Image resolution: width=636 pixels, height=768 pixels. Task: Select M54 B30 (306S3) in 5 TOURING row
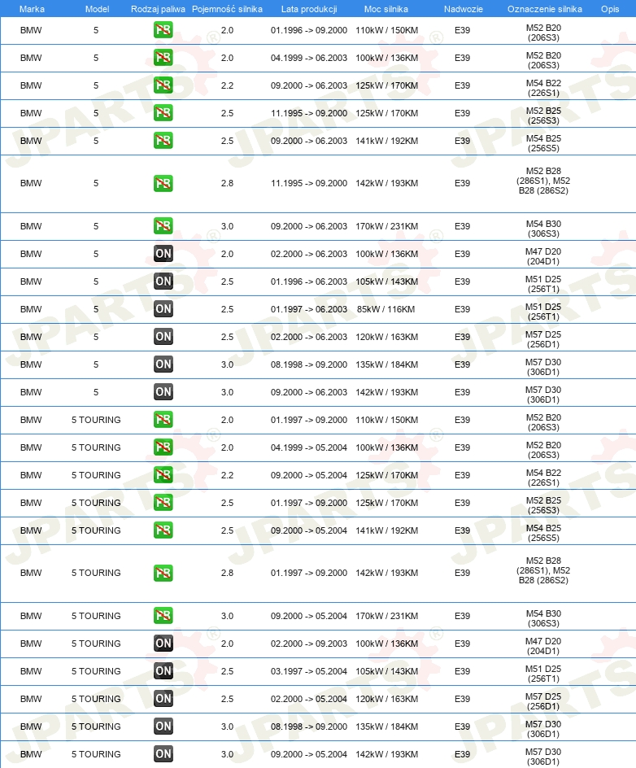(543, 618)
